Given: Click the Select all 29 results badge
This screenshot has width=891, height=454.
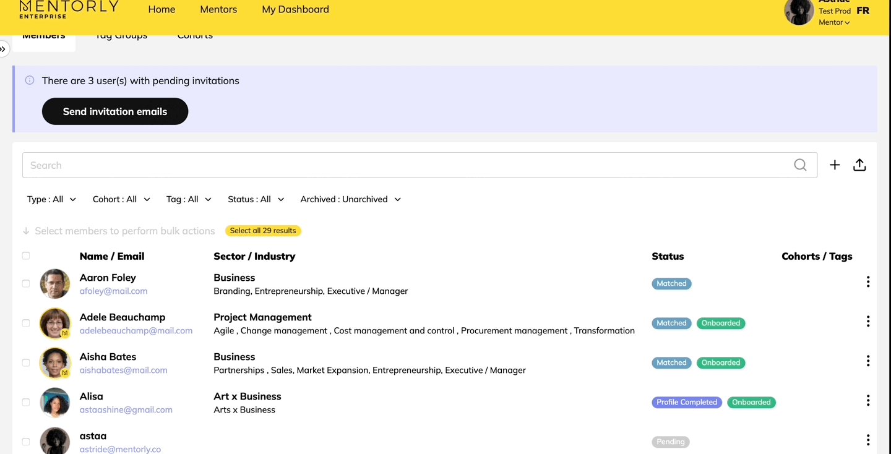Looking at the screenshot, I should click(263, 231).
